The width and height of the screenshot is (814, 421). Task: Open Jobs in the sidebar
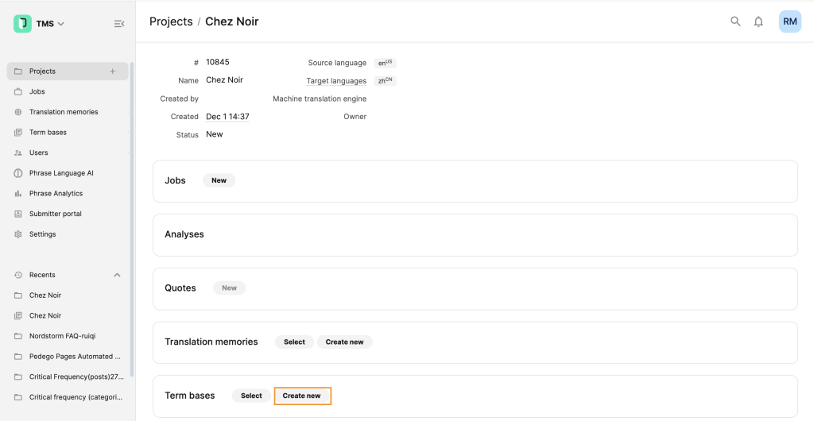tap(37, 91)
